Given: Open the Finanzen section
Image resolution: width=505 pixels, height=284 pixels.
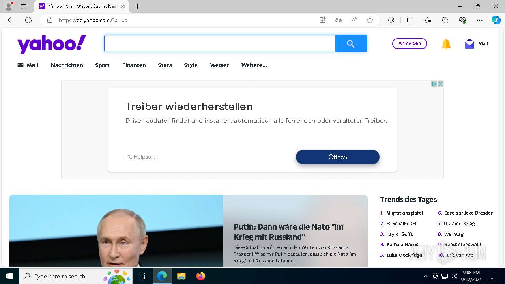Looking at the screenshot, I should [x=134, y=65].
